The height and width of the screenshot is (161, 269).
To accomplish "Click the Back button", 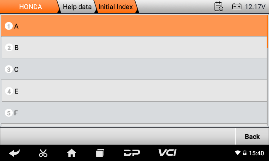I will tap(252, 137).
